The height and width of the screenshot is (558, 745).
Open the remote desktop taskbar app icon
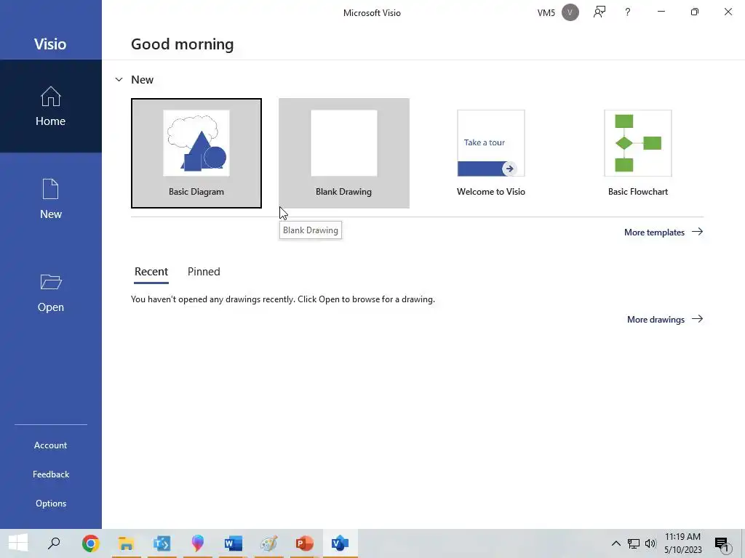(162, 543)
